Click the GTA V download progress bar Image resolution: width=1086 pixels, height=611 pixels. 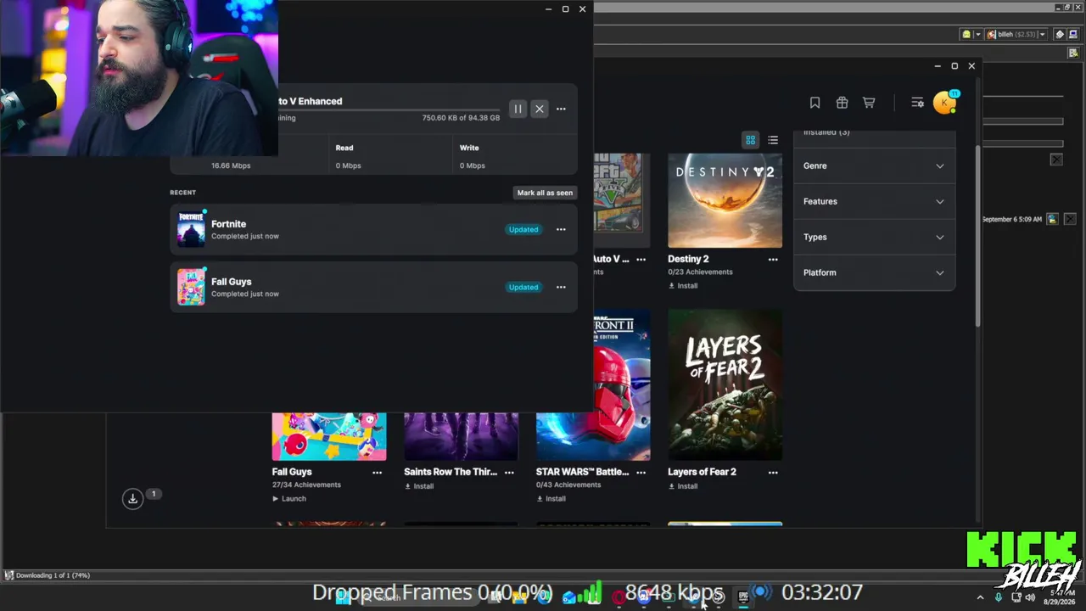tap(390, 109)
